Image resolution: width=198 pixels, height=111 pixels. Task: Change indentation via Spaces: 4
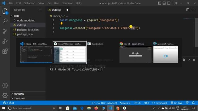(x=125, y=103)
